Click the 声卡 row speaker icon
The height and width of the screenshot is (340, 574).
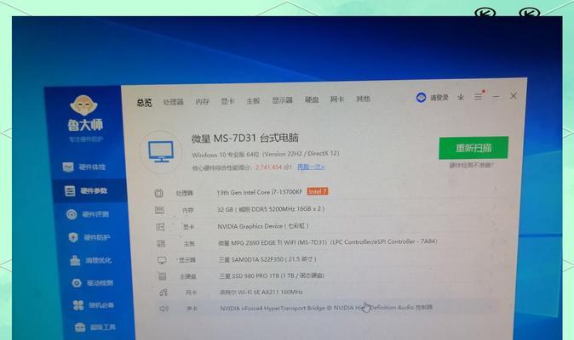click(164, 309)
